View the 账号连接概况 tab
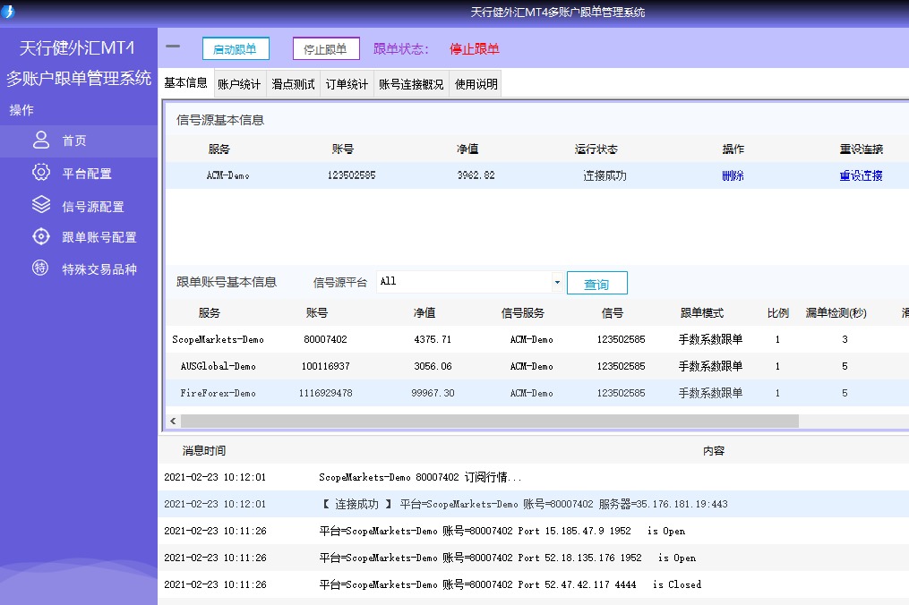The height and width of the screenshot is (605, 909). (411, 84)
